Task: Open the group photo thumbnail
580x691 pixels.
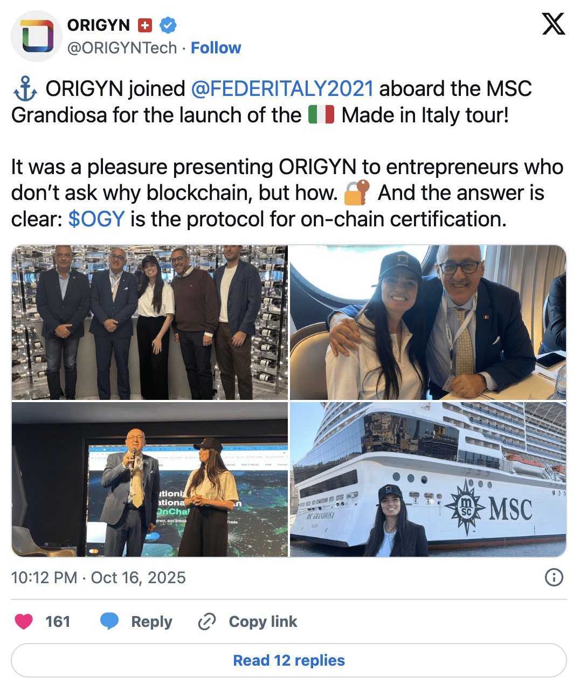Action: 150,322
